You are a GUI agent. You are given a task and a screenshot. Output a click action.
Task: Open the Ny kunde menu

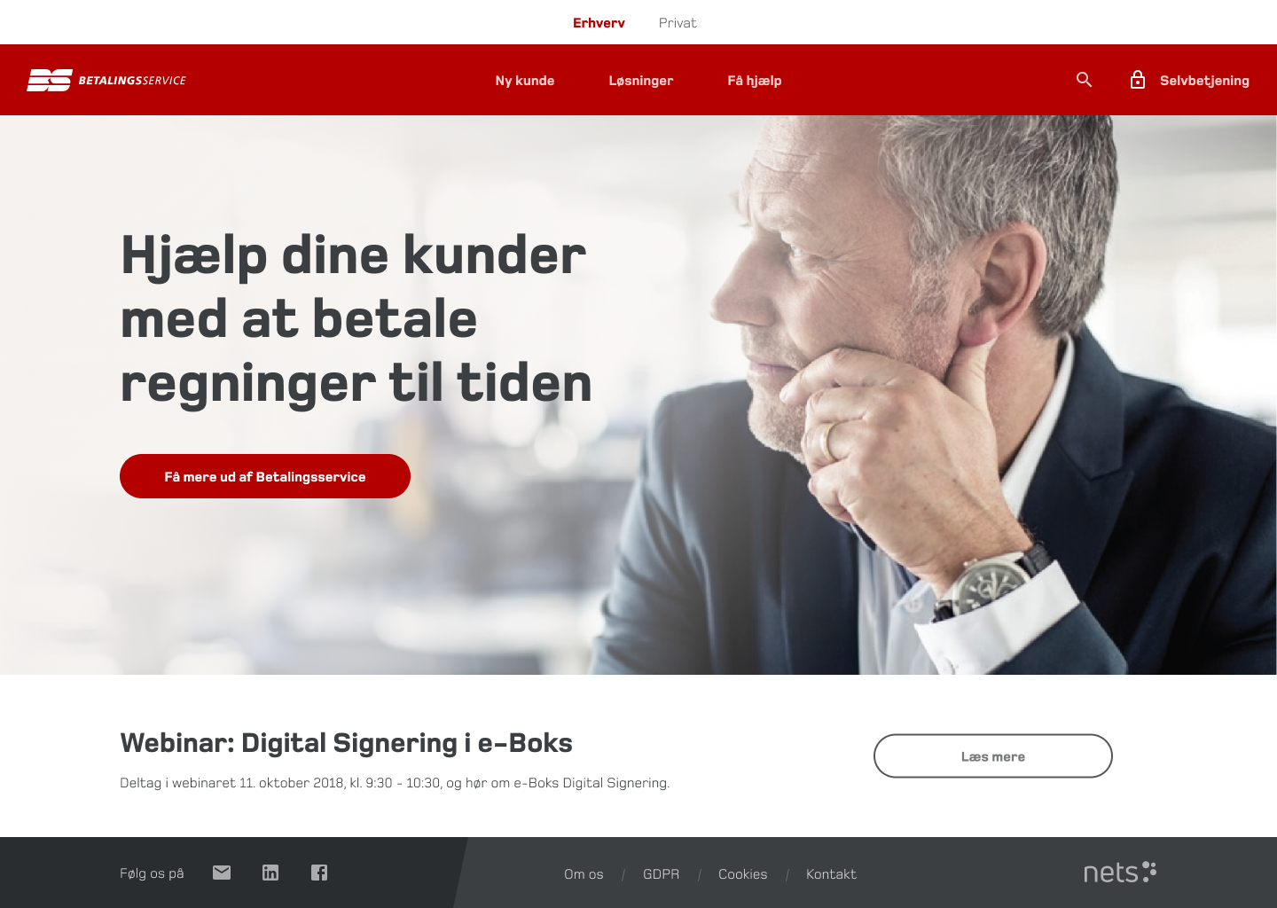coord(525,81)
